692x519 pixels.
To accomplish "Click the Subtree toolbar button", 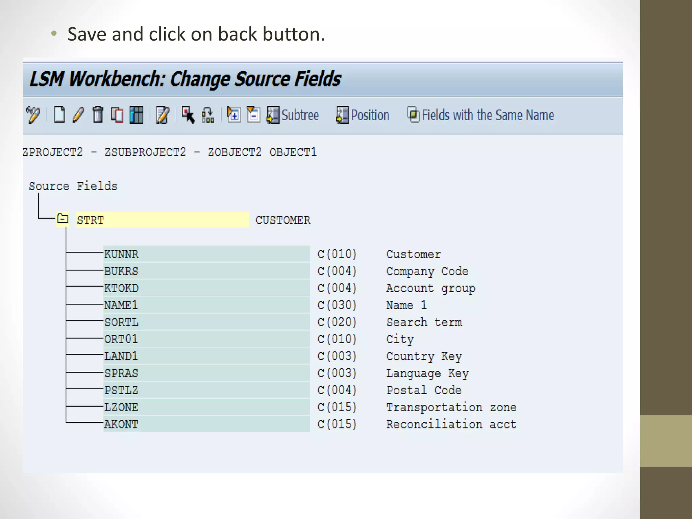I will pyautogui.click(x=293, y=115).
